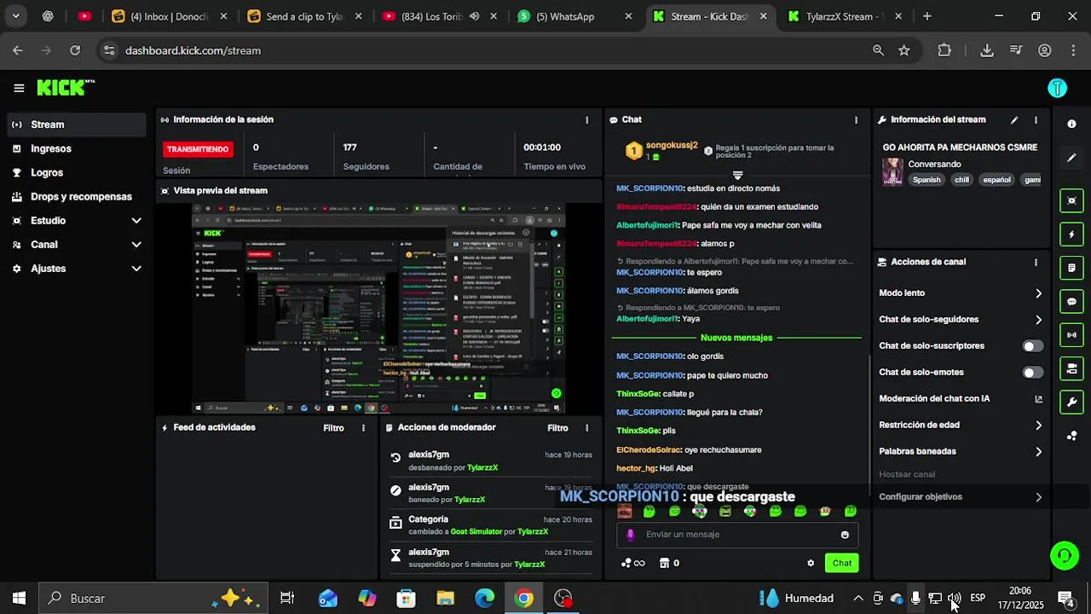Open File Explorer from taskbar
This screenshot has height=614, width=1091.
click(x=445, y=599)
